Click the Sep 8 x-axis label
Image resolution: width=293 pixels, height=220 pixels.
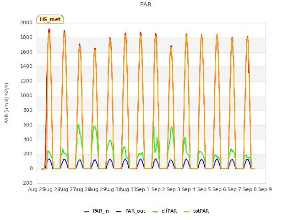(250, 189)
